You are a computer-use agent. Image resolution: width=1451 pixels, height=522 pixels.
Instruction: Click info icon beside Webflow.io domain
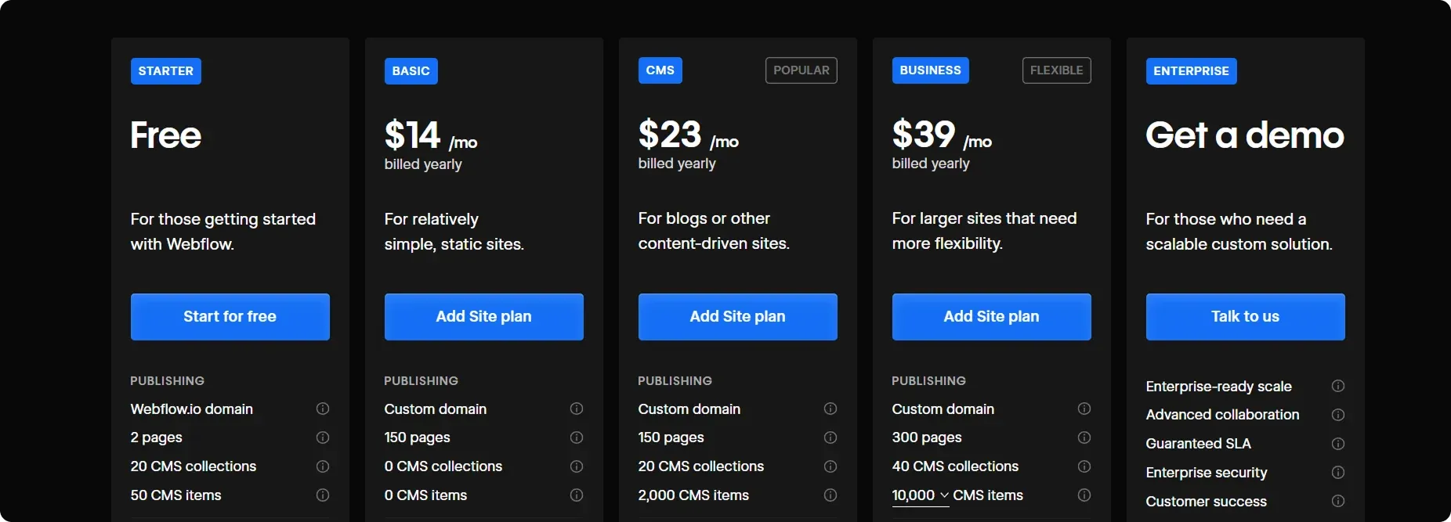tap(322, 409)
